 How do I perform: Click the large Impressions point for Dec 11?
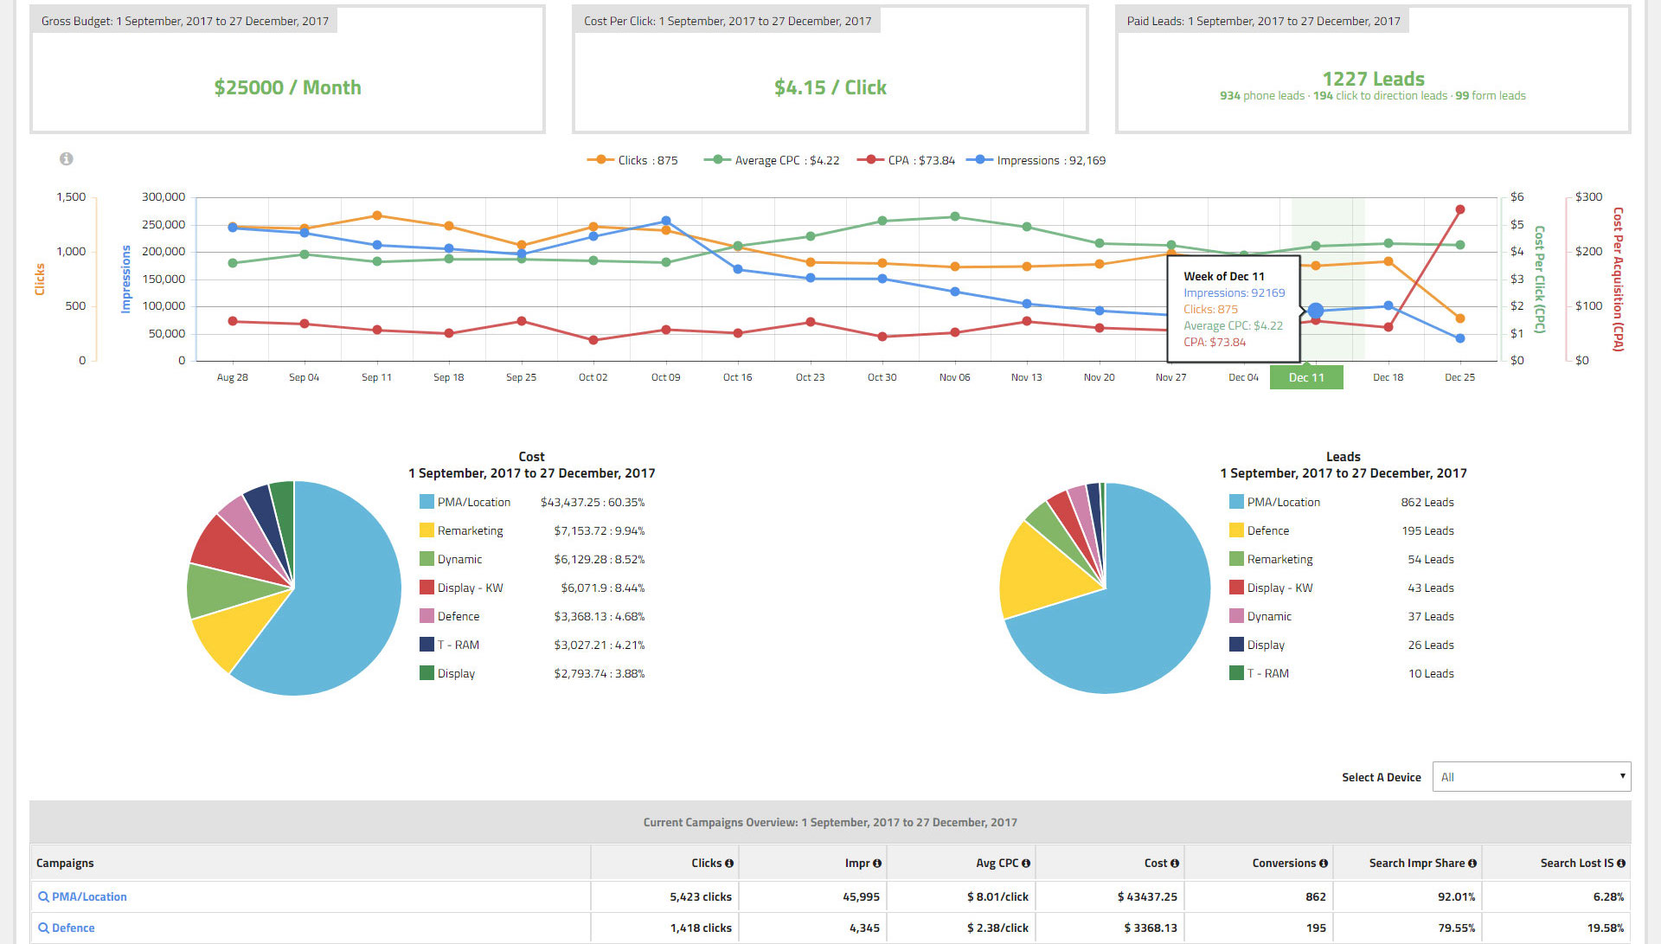[1316, 311]
